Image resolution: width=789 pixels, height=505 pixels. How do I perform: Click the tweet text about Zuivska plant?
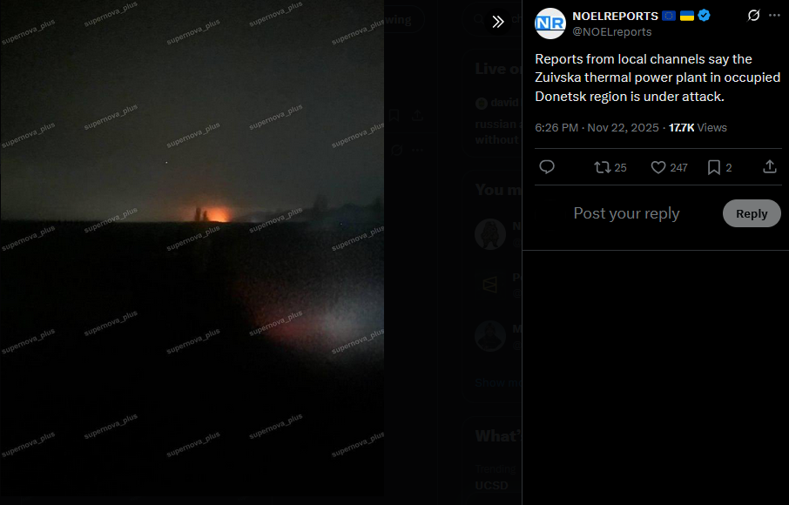click(657, 77)
